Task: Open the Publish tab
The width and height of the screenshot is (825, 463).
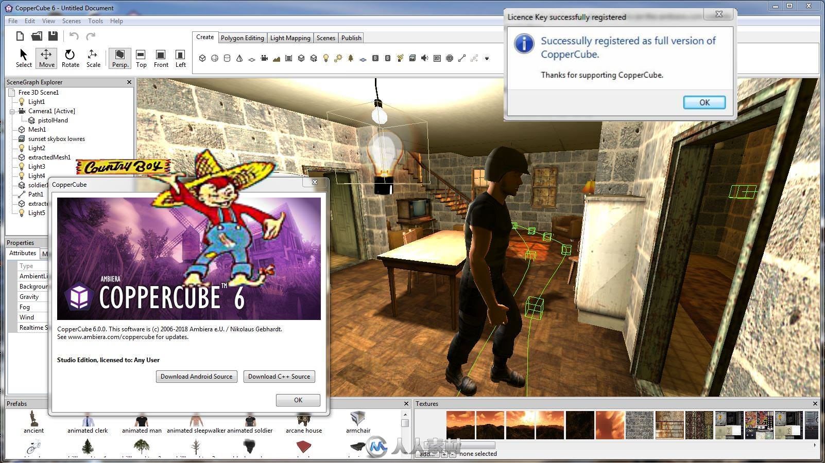Action: [351, 38]
